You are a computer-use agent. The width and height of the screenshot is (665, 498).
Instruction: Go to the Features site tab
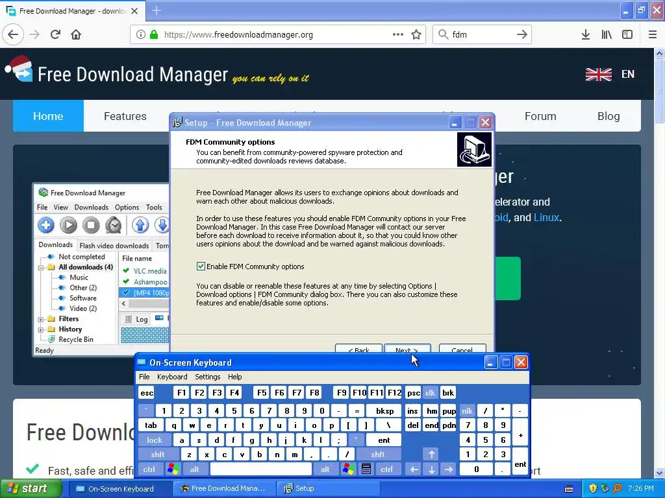[125, 116]
